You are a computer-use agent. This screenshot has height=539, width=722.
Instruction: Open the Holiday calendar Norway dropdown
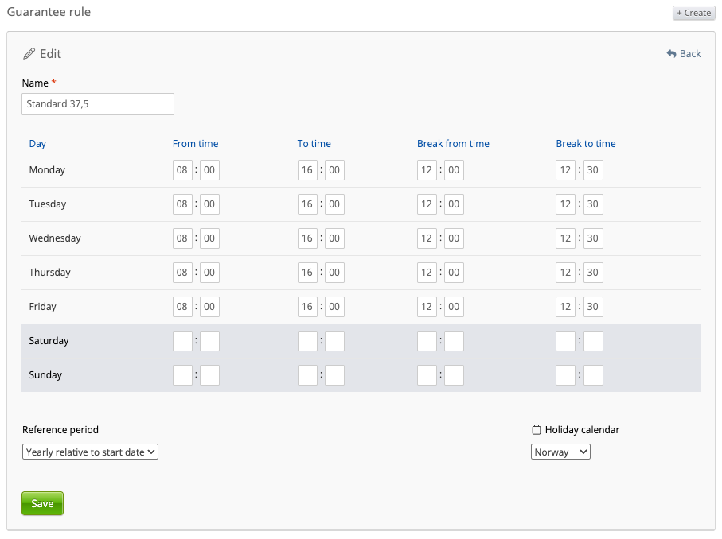point(560,452)
